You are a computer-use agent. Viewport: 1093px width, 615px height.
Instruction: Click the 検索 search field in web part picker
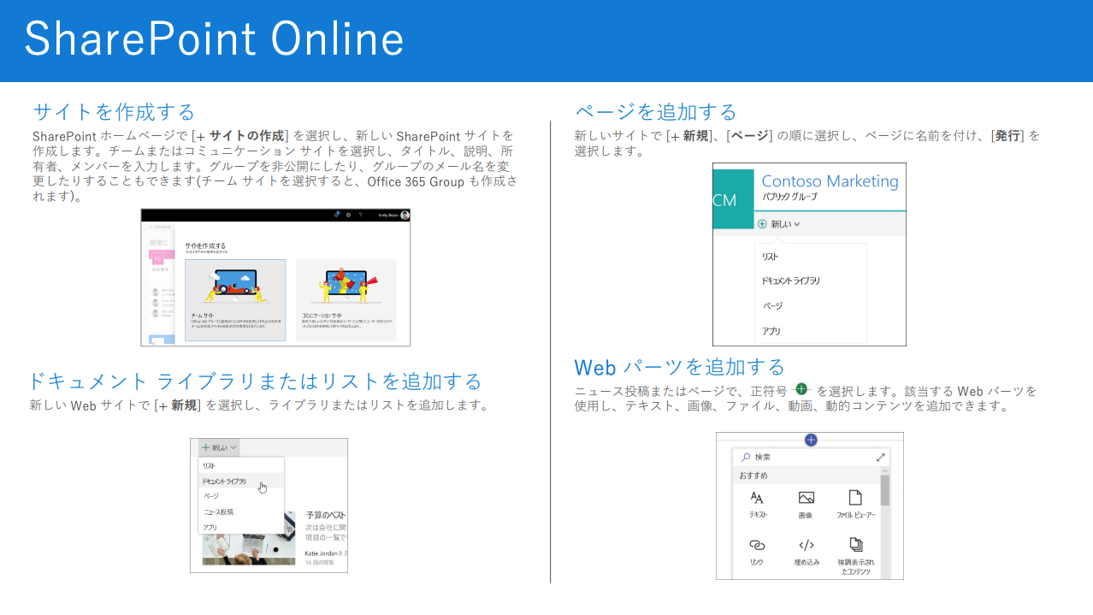811,458
